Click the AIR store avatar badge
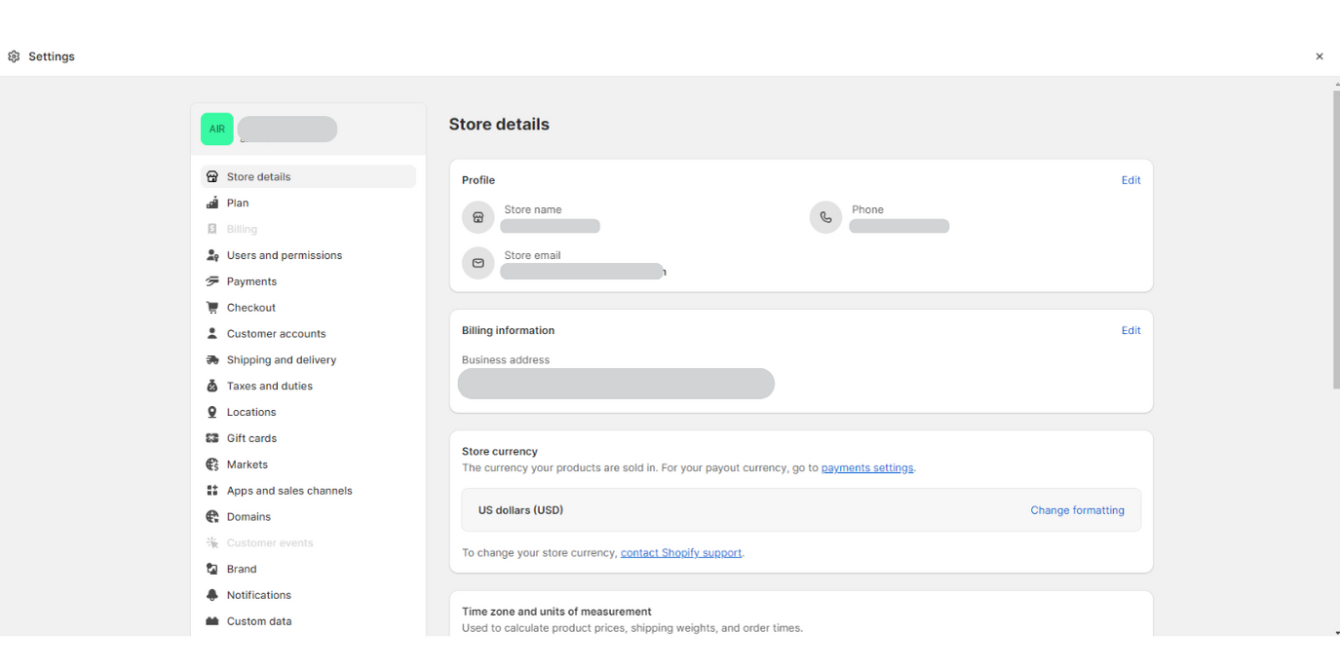The image size is (1340, 670). (x=216, y=129)
